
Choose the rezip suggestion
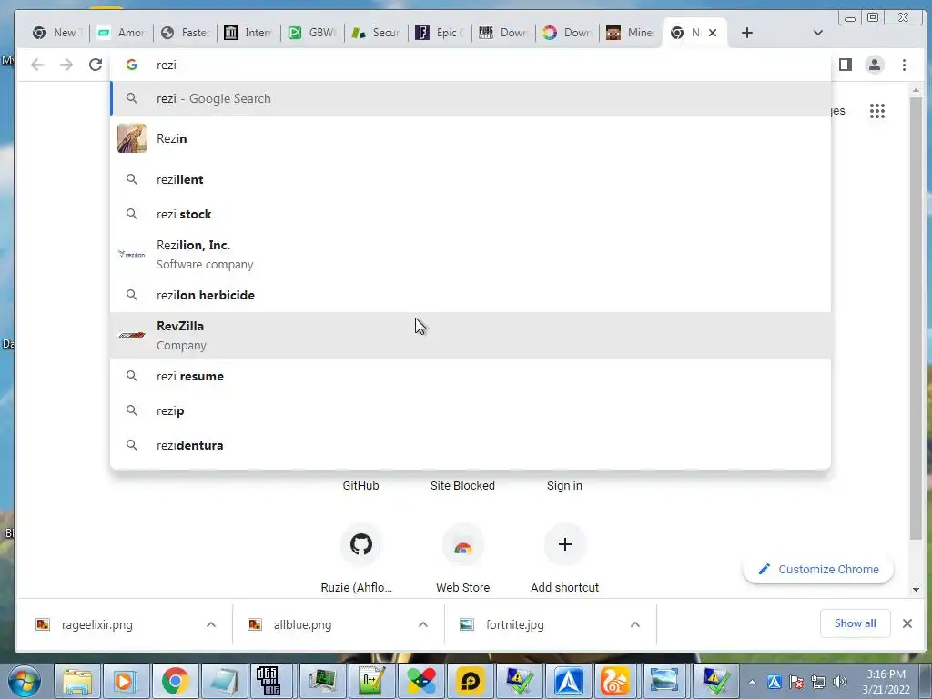pyautogui.click(x=471, y=410)
